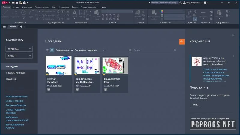
Task: Select the Круг circle tool
Action: (24, 14)
